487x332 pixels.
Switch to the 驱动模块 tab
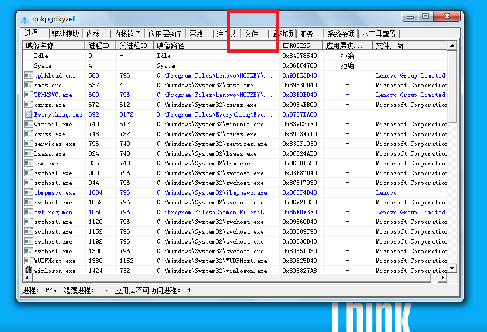tap(65, 34)
